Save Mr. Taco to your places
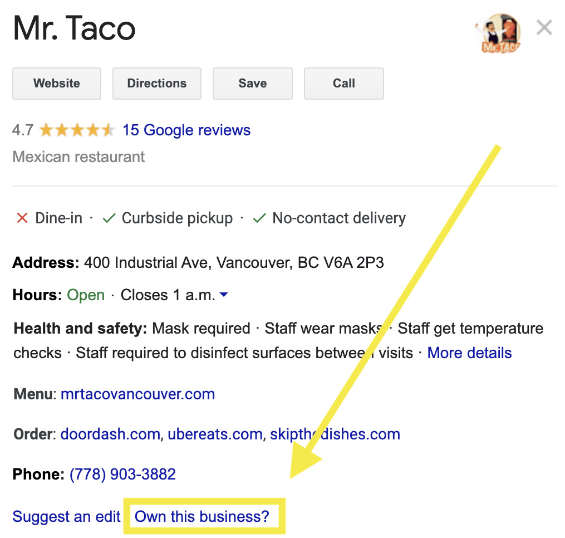This screenshot has width=565, height=538. pos(253,84)
